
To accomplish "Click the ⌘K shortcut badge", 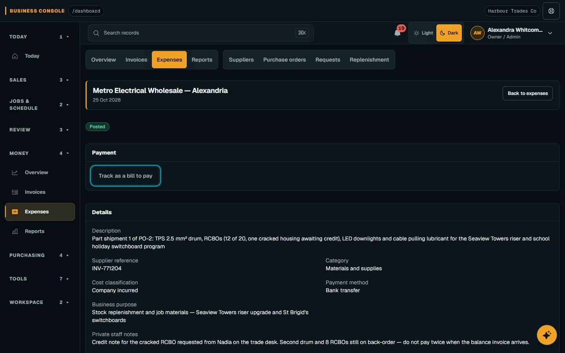I will tap(302, 33).
